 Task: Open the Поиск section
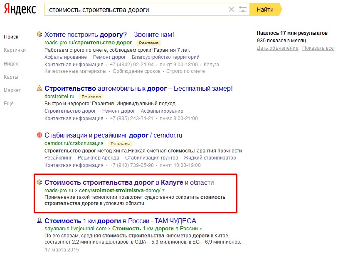11,37
